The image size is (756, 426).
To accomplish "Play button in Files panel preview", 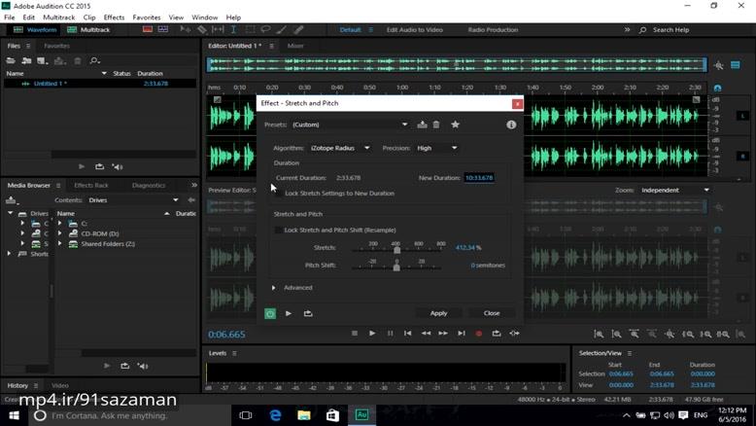I will pos(82,166).
